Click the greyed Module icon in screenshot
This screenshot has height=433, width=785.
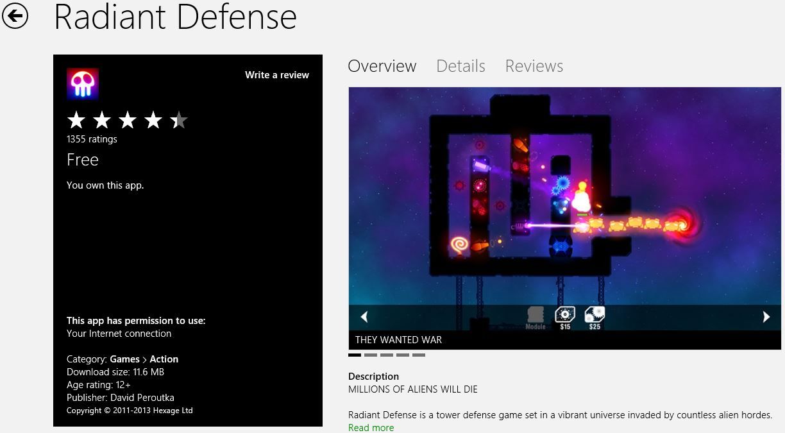[536, 318]
